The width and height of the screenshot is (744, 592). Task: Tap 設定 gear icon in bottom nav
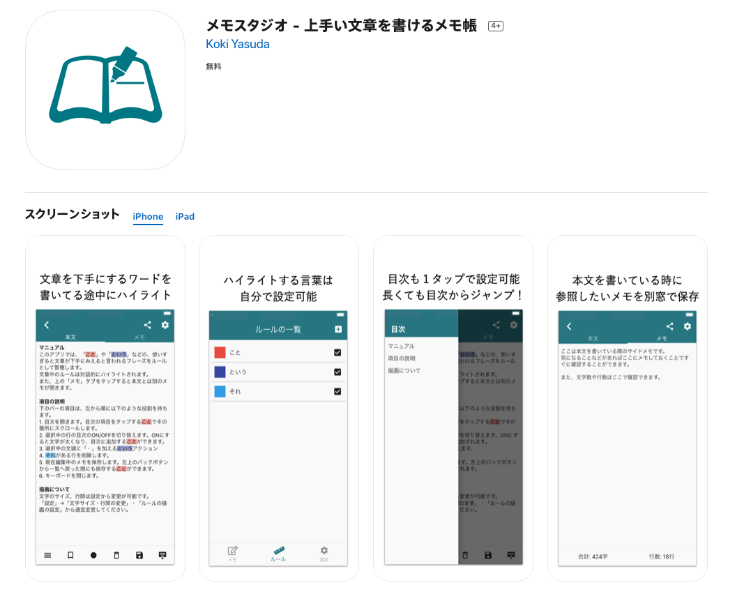tap(324, 554)
